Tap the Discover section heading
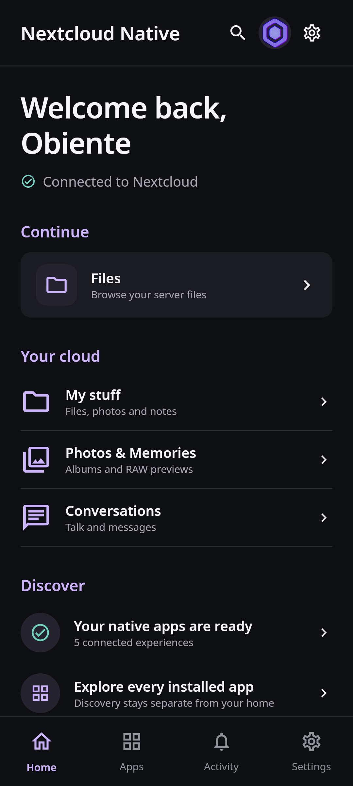Screen dimensions: 353x786 53,586
